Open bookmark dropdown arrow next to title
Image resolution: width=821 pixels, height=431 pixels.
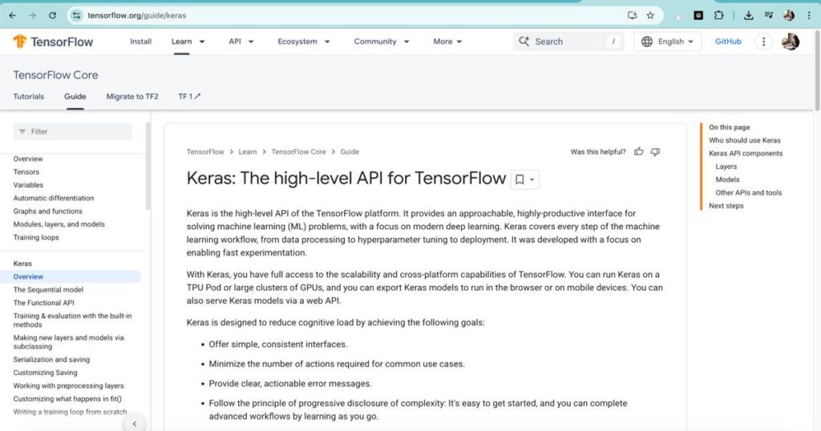coord(532,179)
